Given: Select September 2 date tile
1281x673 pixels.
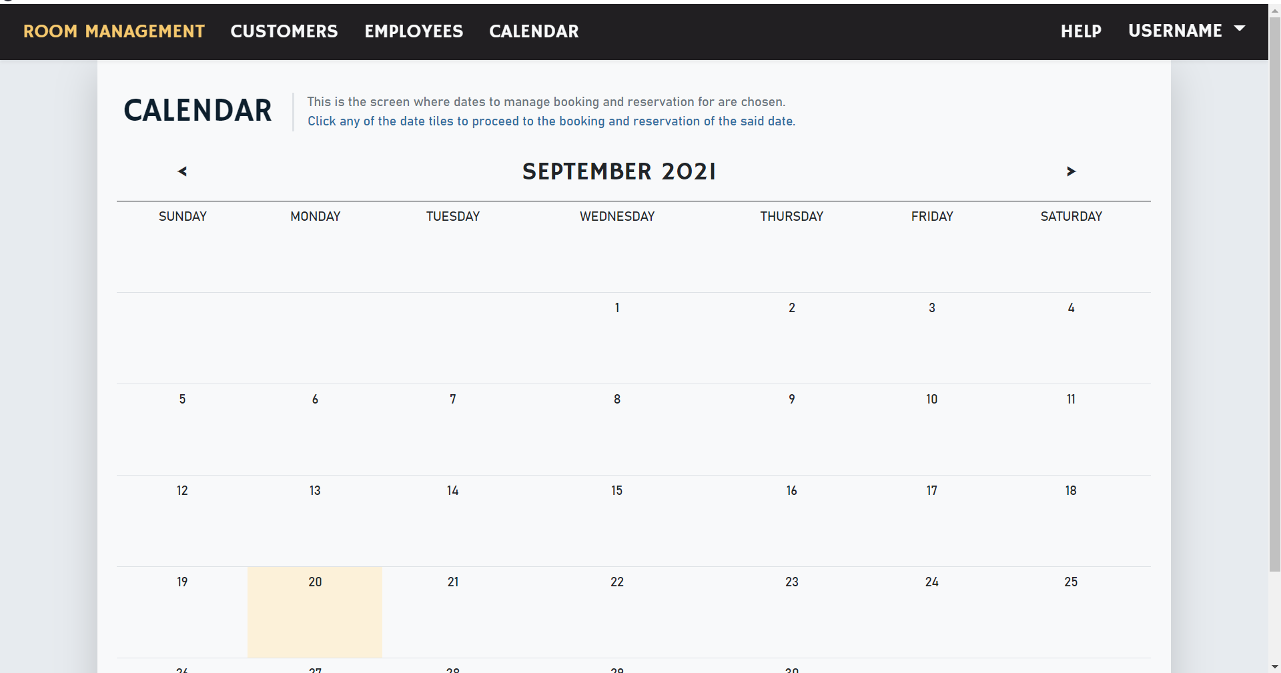Looking at the screenshot, I should pos(792,338).
